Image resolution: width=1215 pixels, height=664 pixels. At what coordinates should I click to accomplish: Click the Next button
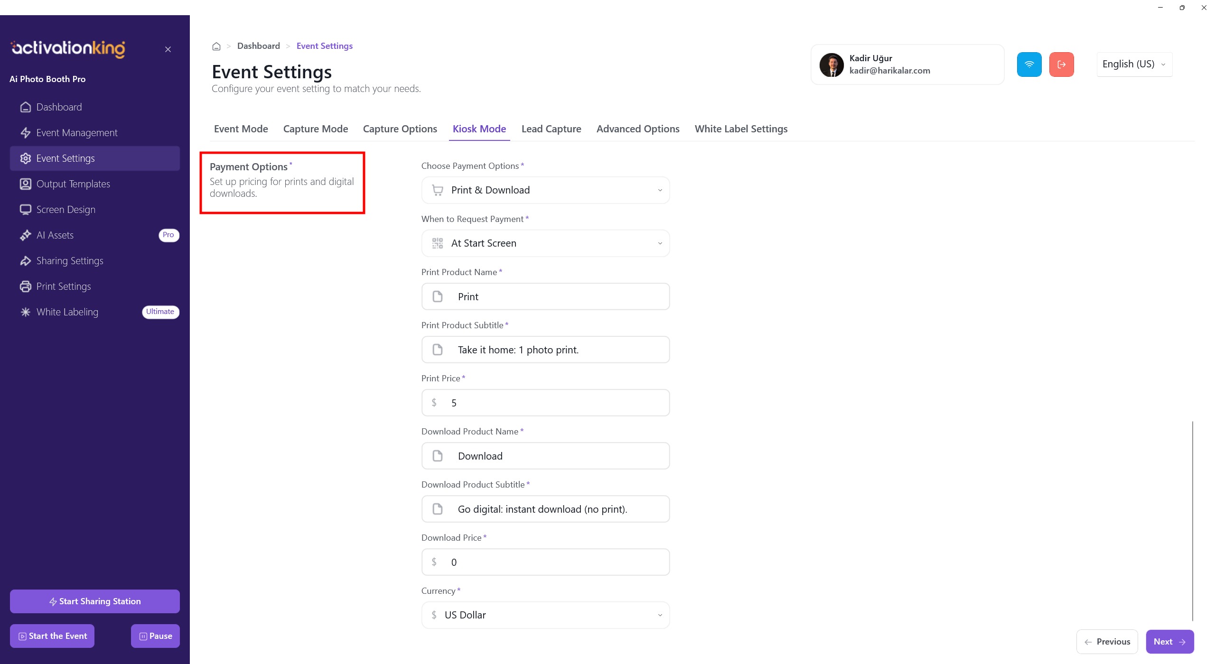[x=1169, y=642]
